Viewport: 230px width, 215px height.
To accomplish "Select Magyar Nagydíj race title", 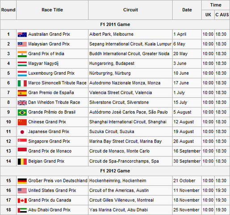I will click(43, 64).
